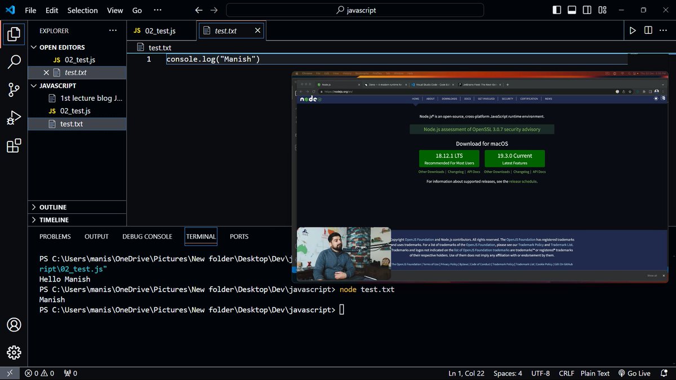Screen dimensions: 676x380
Task: Click the javascript search box at the top
Action: [354, 10]
